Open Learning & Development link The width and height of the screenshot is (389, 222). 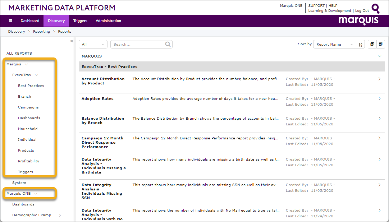tap(330, 11)
